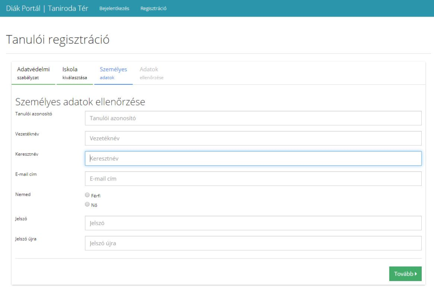Screen dimensions: 434x293
Task: Open the Bejelentkezés page
Action: point(114,8)
